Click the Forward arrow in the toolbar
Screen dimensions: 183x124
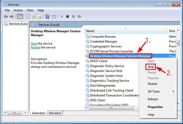coord(12,16)
